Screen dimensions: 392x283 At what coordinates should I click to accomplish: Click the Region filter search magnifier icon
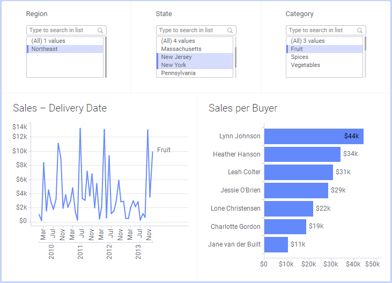100,31
